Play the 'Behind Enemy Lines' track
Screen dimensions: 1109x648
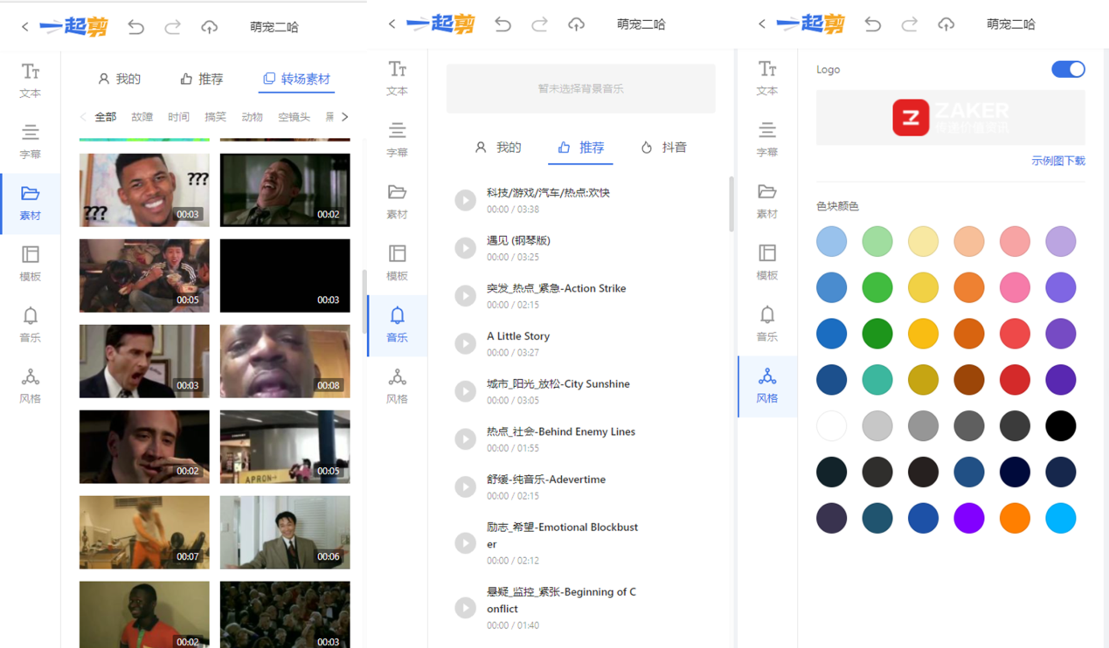click(465, 439)
